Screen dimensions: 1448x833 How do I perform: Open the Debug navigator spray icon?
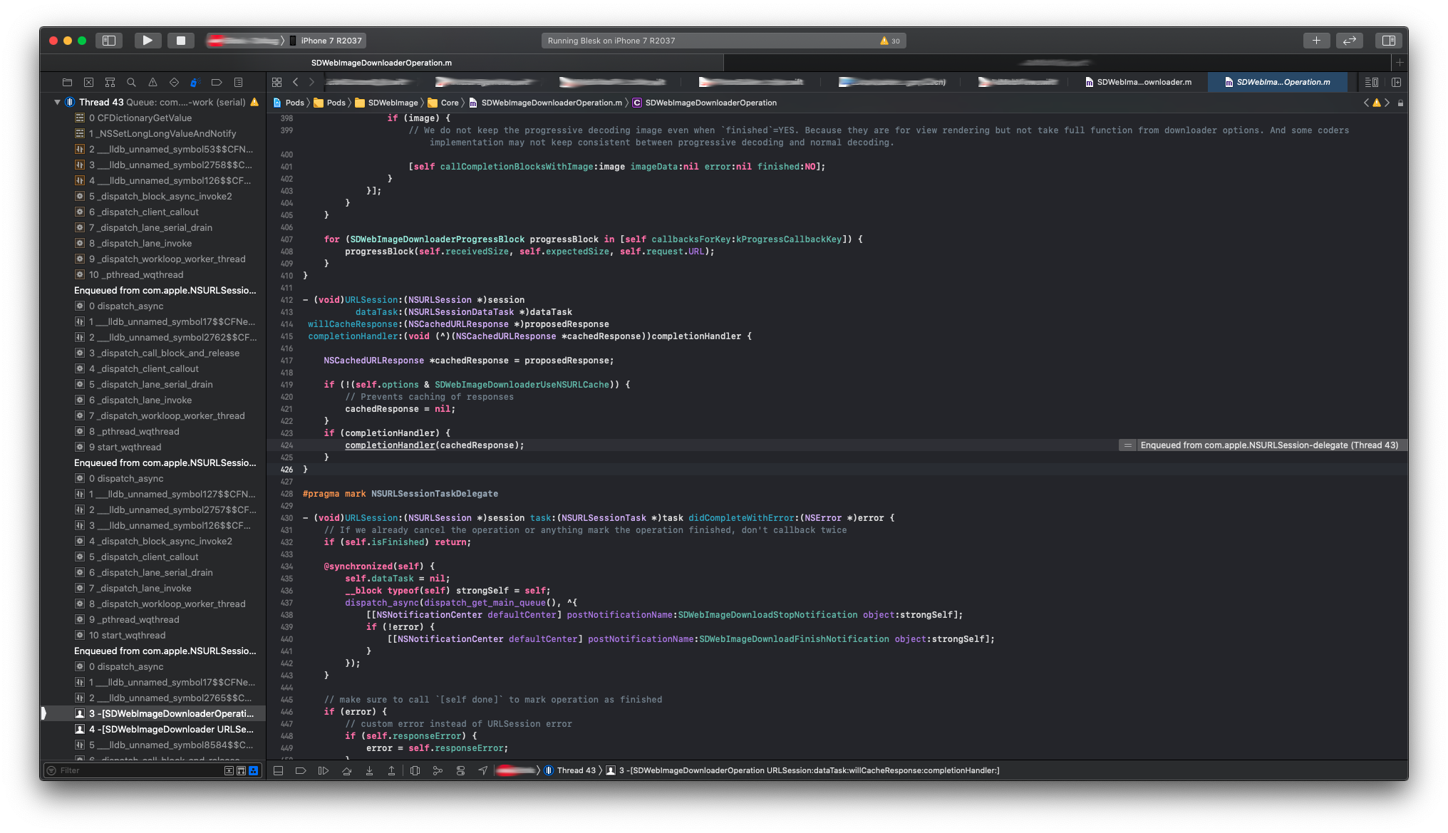click(x=195, y=82)
